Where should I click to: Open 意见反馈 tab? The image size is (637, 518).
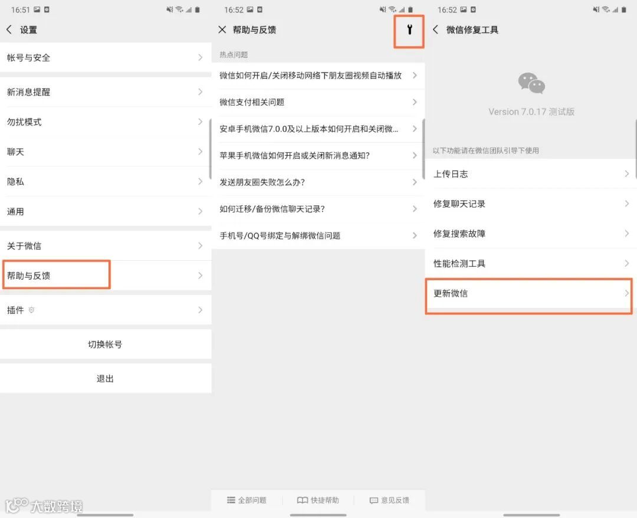(390, 500)
